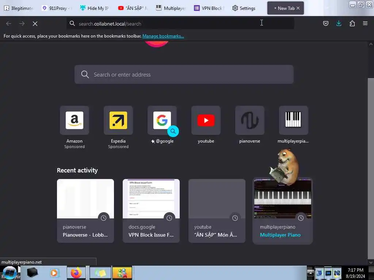Click the volume speaker tray icon

[x=337, y=273]
